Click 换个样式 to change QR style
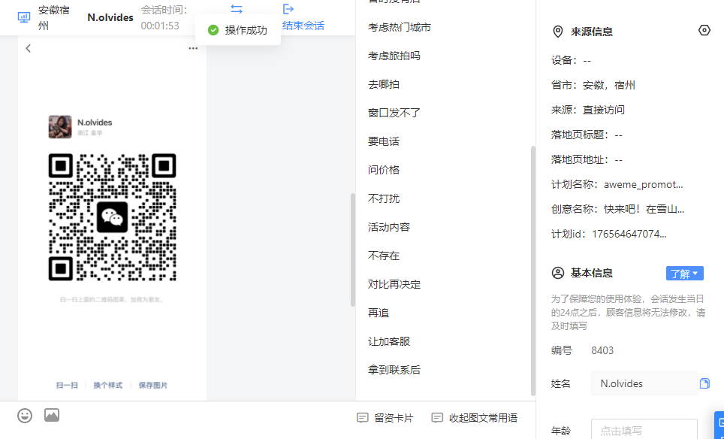This screenshot has height=439, width=724. (108, 385)
